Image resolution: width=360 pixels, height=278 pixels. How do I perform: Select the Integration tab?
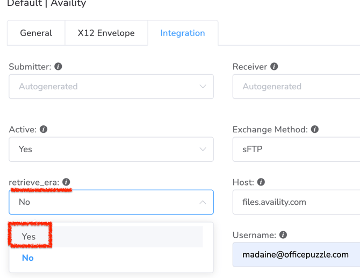click(x=183, y=33)
